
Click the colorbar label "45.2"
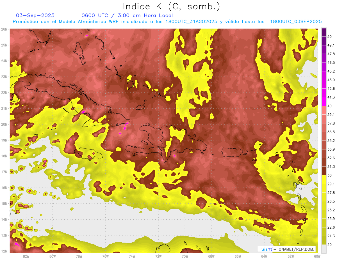[331, 71]
